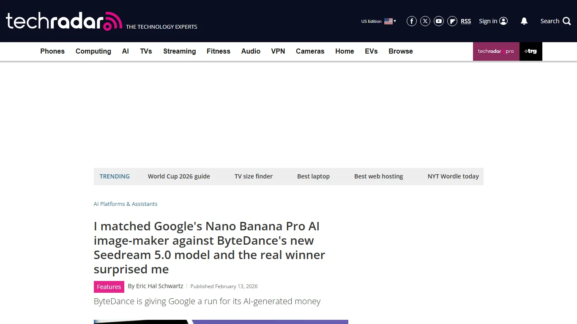
Task: Go to the AI section
Action: pyautogui.click(x=126, y=51)
